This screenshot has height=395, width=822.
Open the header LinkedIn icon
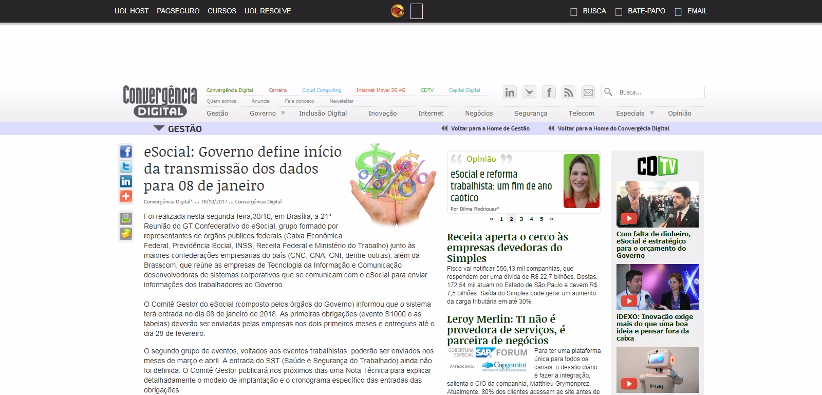point(510,92)
